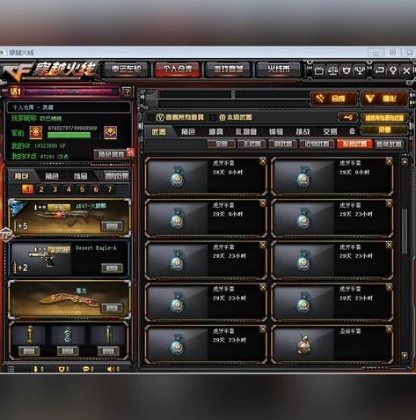Image resolution: width=416 pixels, height=420 pixels.
Task: Remove the last grenade card with no timer
Action: click(x=389, y=329)
